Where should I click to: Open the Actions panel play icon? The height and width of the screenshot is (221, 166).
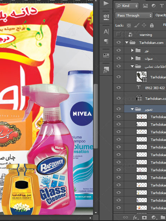tap(106, 3)
